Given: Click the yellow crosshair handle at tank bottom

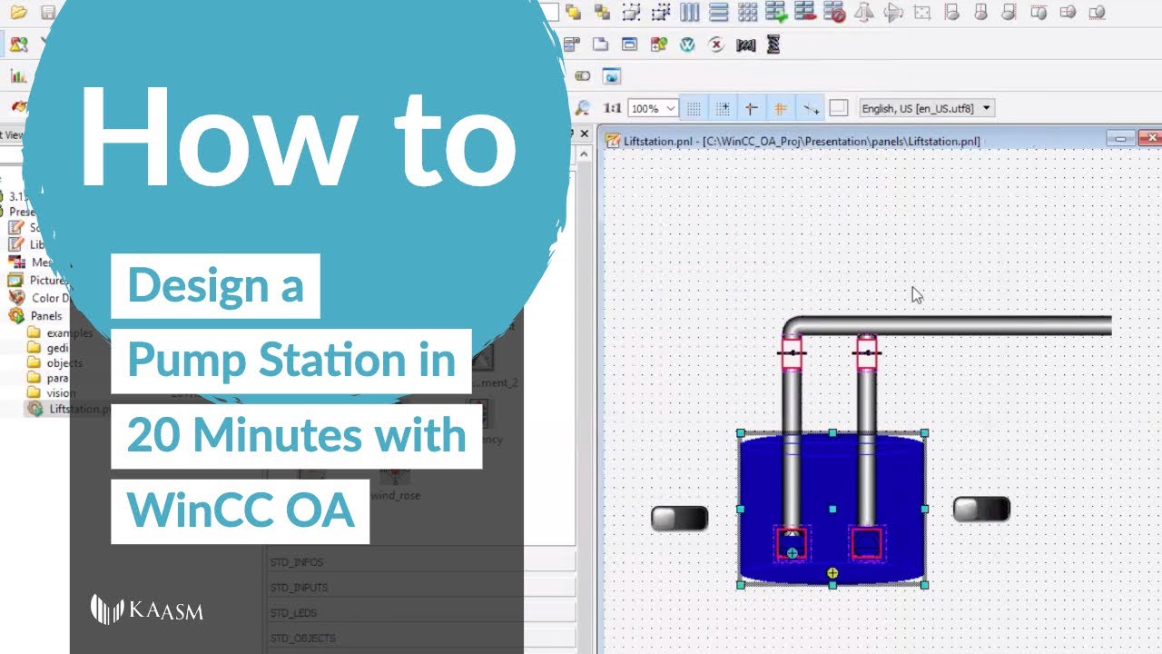Looking at the screenshot, I should tap(832, 573).
